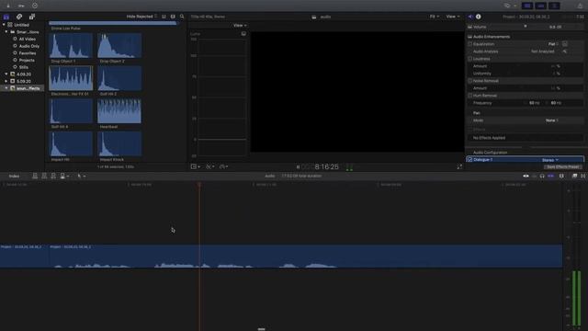Show the transitions browser icon

tap(583, 176)
